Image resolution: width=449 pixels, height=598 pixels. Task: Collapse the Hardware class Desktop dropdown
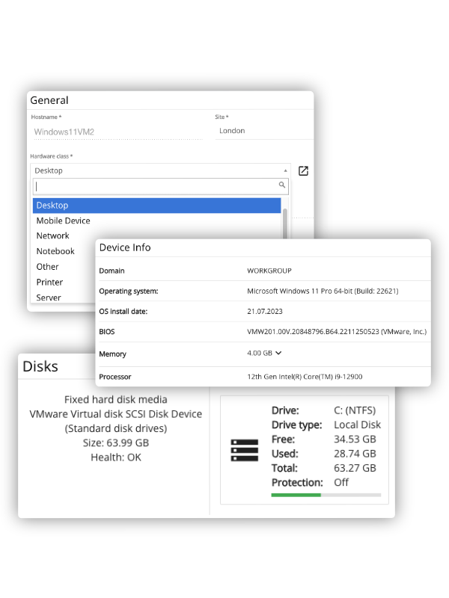(160, 170)
